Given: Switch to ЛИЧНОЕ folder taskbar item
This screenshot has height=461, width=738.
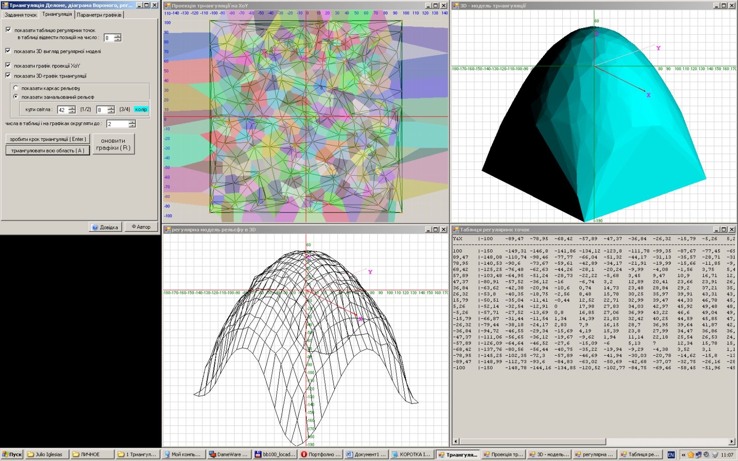Looking at the screenshot, I should pos(92,455).
